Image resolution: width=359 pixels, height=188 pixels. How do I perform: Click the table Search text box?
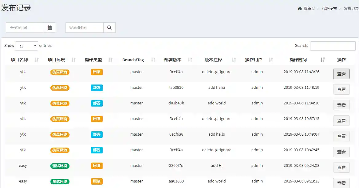pyautogui.click(x=333, y=46)
